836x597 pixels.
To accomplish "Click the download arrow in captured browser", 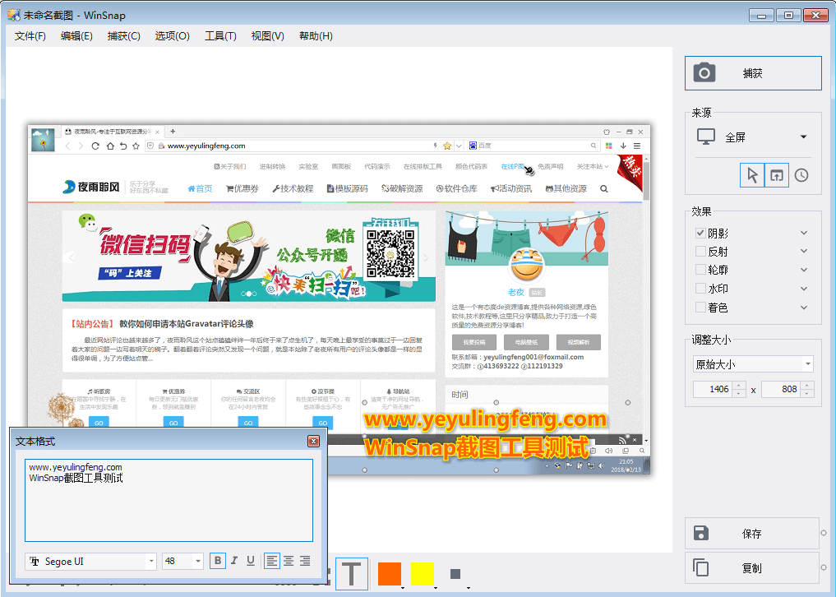I will [x=623, y=146].
